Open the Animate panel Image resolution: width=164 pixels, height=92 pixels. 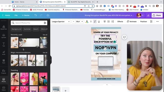click(132, 21)
